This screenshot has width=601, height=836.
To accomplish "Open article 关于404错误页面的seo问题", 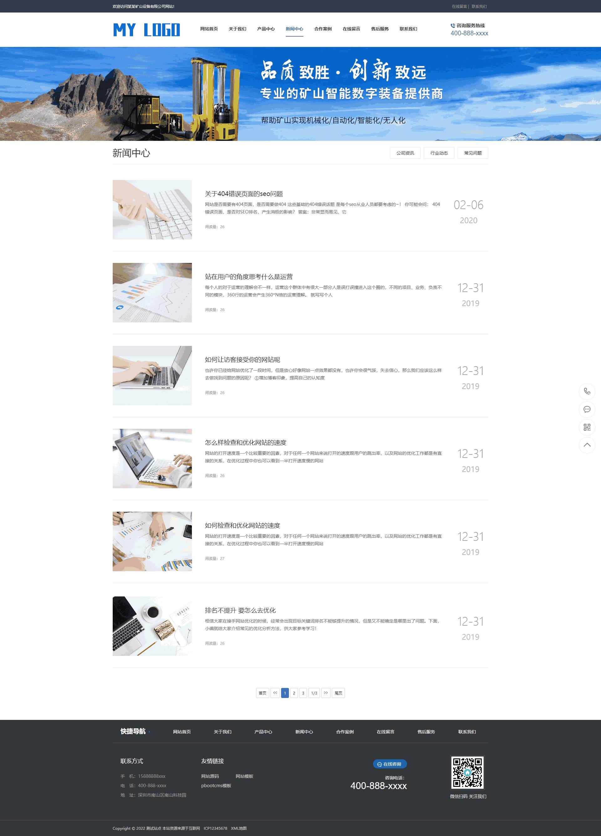I will click(244, 194).
